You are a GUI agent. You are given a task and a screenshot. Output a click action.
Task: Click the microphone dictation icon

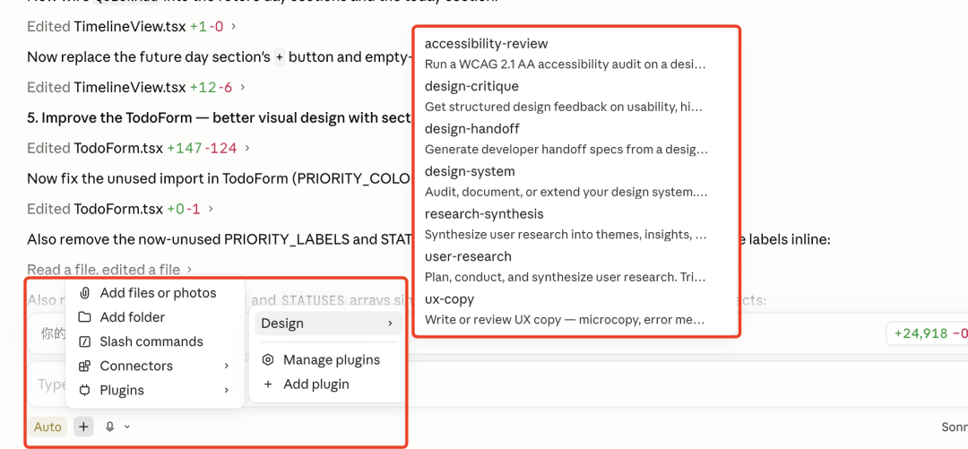tap(110, 427)
